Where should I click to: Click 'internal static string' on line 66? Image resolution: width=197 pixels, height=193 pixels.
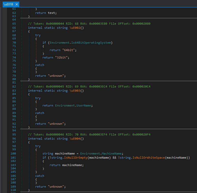[x=48, y=28]
